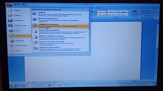Image resolution: width=163 pixels, height=91 pixels.
Task: Click Найти in the editing group
Action: click(146, 11)
